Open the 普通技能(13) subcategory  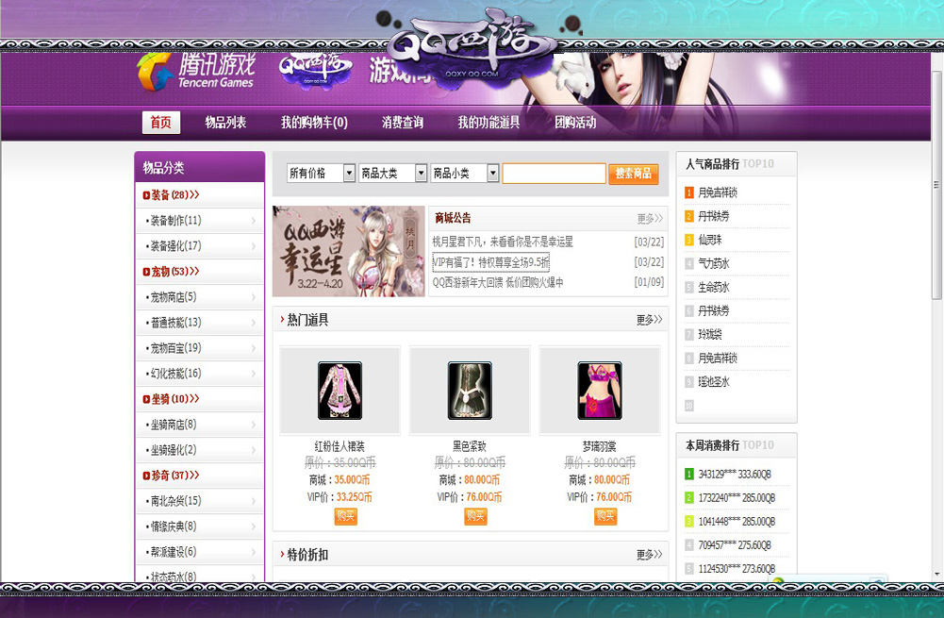coord(175,323)
